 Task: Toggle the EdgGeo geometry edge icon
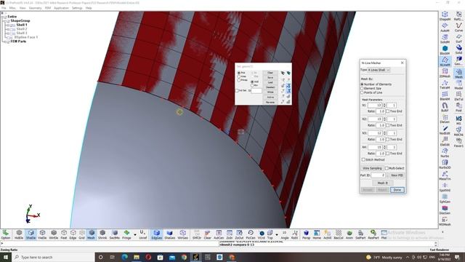pyautogui.click(x=157, y=234)
